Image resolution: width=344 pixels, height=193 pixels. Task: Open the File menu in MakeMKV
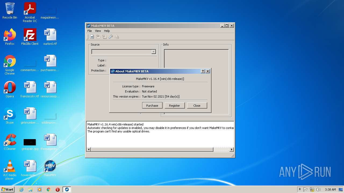89,31
